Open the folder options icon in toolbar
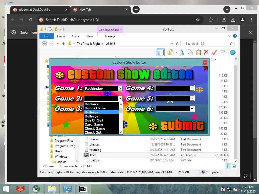The image size is (259, 194). pos(170,52)
